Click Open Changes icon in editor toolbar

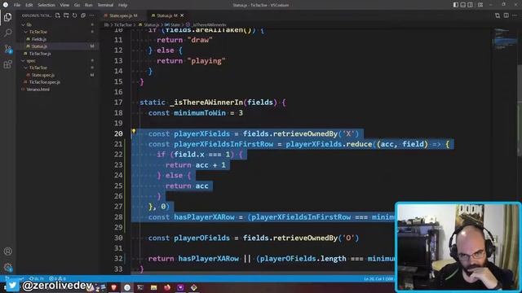click(498, 15)
